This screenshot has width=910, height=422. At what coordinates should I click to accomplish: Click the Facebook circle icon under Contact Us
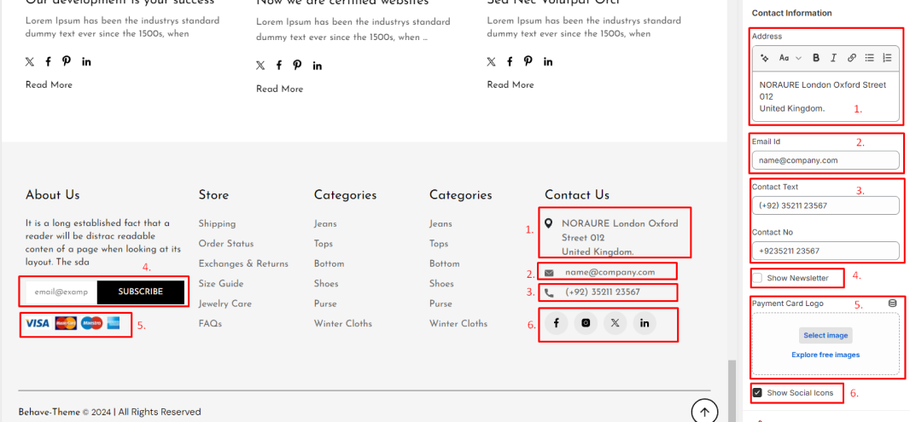pos(556,323)
